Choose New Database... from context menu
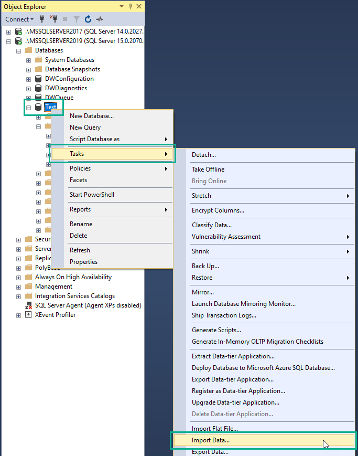The image size is (358, 456). (x=112, y=116)
